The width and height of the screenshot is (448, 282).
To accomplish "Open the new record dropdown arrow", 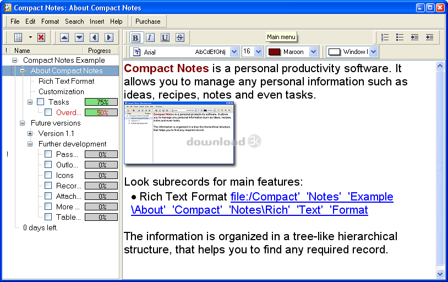I will [x=30, y=37].
